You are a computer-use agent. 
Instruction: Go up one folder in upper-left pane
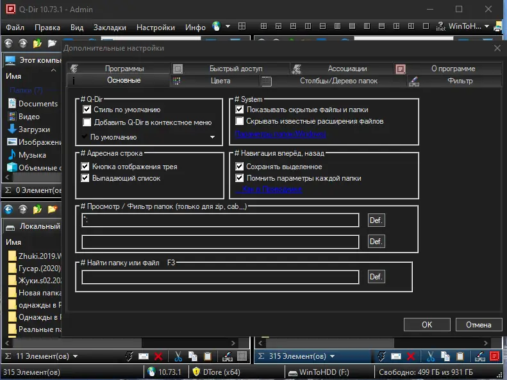37,43
